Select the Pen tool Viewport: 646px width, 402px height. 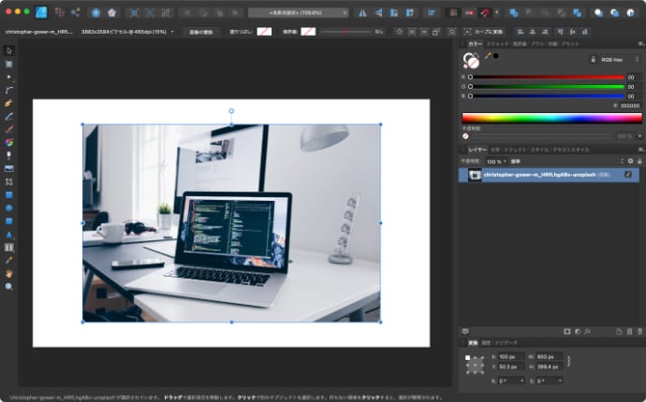click(8, 103)
